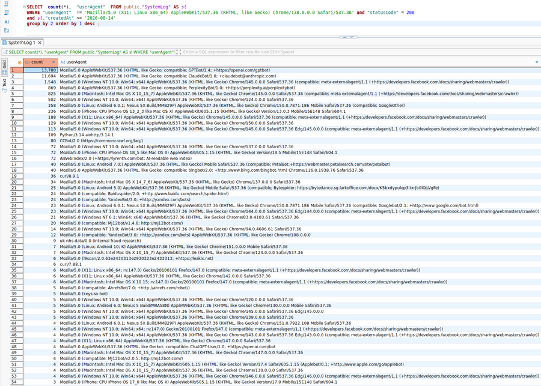Open the AI assistant icon
The width and height of the screenshot is (541, 386).
click(7, 22)
